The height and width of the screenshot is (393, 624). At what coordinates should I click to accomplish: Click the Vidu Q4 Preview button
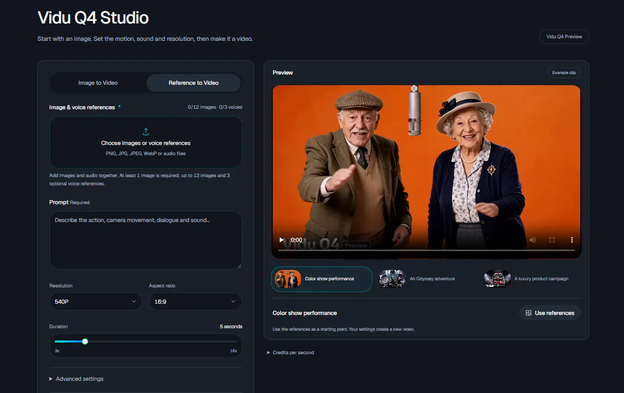[x=564, y=37]
